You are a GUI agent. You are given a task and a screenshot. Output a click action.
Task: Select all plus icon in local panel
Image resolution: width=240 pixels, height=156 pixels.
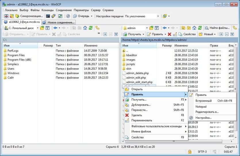[x=105, y=34]
